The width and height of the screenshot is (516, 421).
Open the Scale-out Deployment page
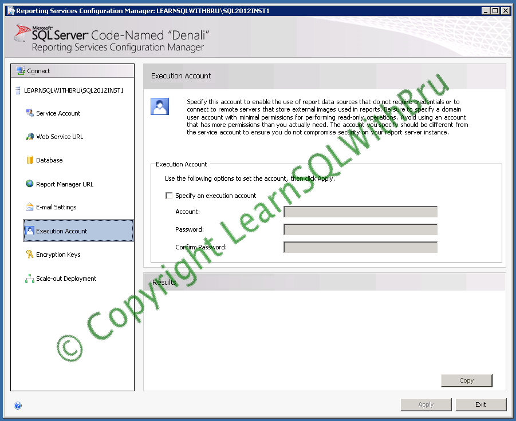(x=66, y=279)
